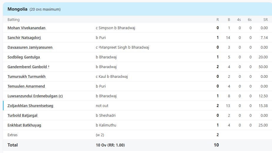Click the SR column header
The height and width of the screenshot is (153, 272).
point(266,20)
